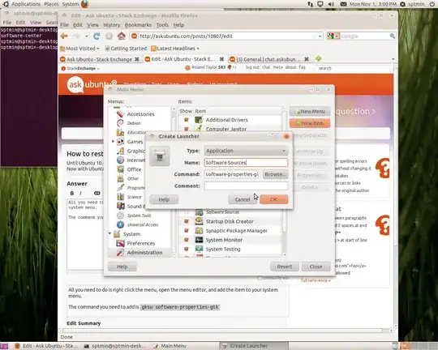Select Accessories menu in Main Menu

[140, 114]
